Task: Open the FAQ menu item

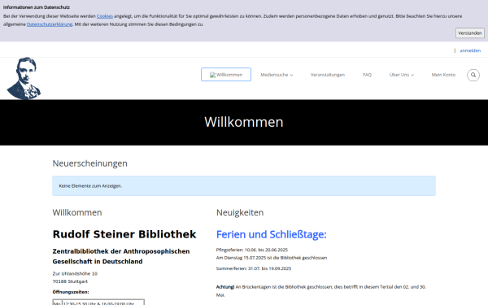Action: pyautogui.click(x=367, y=75)
